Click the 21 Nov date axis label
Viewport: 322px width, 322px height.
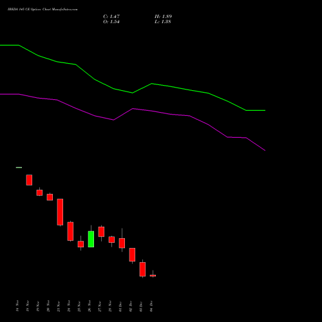click(x=59, y=306)
